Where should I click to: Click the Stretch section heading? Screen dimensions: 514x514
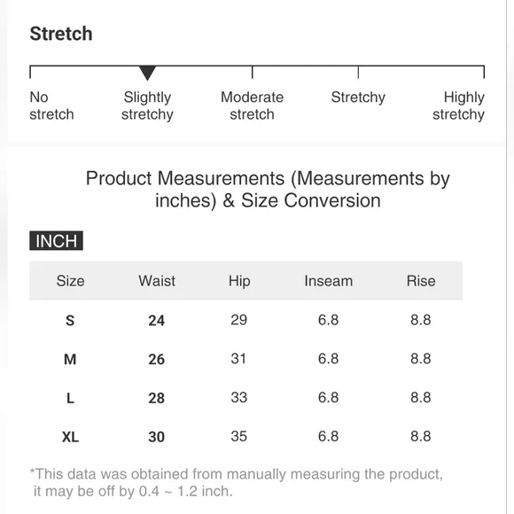tap(61, 34)
